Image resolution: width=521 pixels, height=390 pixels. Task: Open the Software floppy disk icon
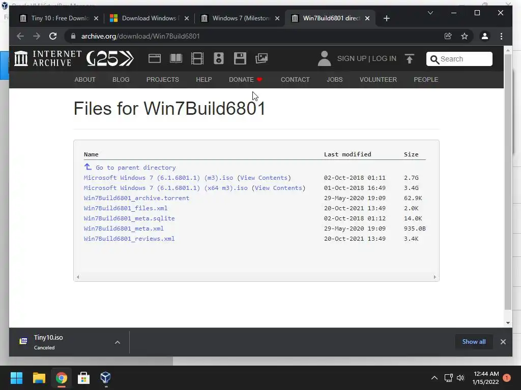tap(240, 59)
